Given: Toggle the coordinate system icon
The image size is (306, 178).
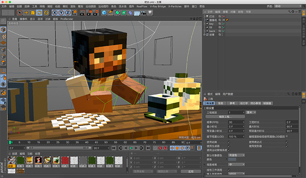Looking at the screenshot, I should click(x=74, y=13).
